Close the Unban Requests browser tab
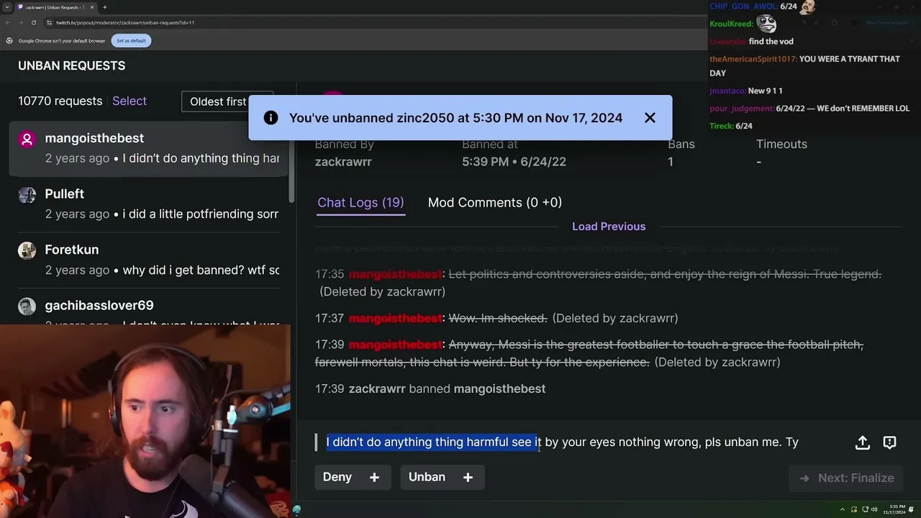This screenshot has width=921, height=518. (92, 7)
